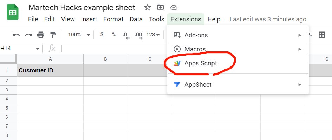Screen dimensions: 332x140
Task: Select column B header
Action: (105, 59)
